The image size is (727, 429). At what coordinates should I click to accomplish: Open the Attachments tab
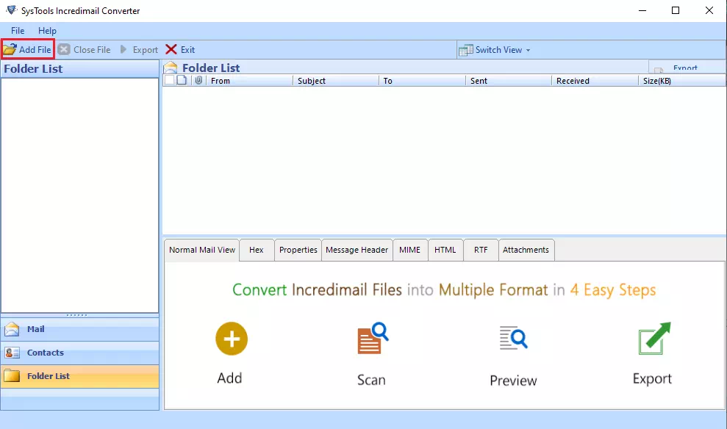(526, 250)
